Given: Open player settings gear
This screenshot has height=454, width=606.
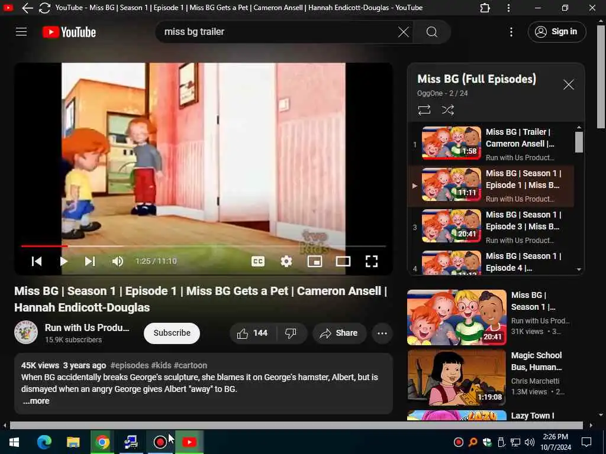Looking at the screenshot, I should point(286,261).
